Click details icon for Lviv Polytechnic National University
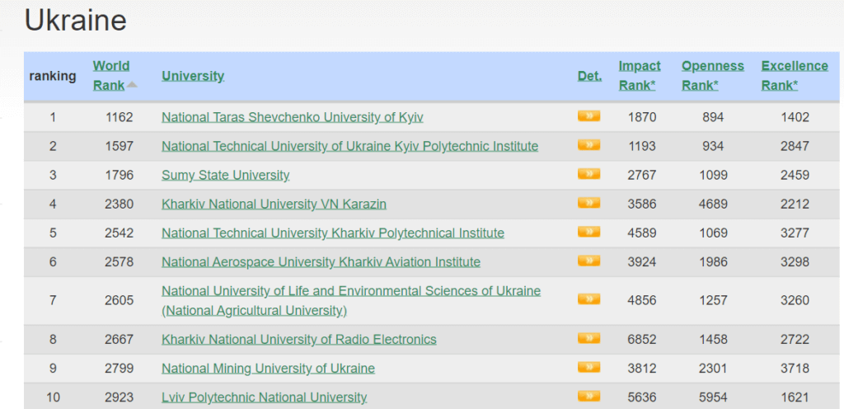Viewport: 844px width, 409px height. tap(588, 397)
